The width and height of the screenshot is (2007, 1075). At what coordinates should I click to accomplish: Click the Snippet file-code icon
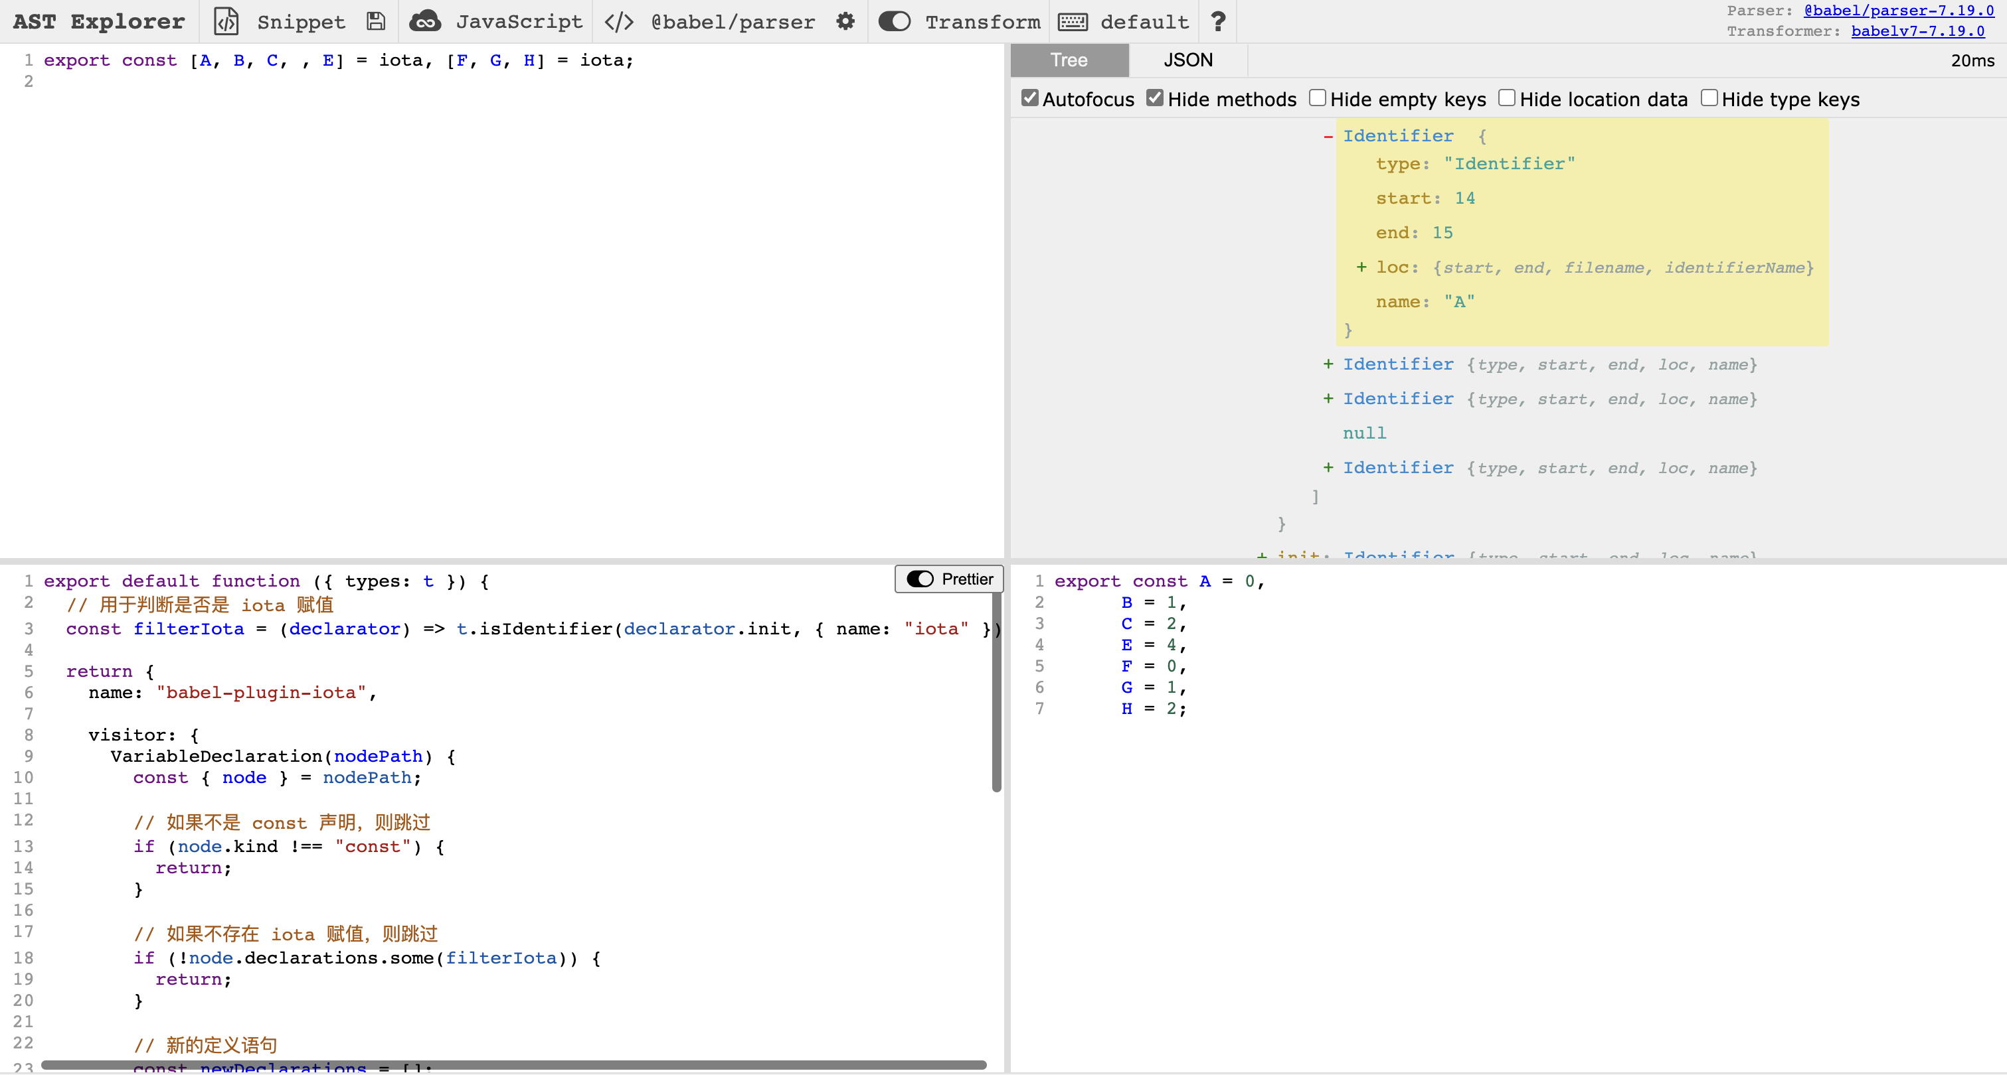226,21
